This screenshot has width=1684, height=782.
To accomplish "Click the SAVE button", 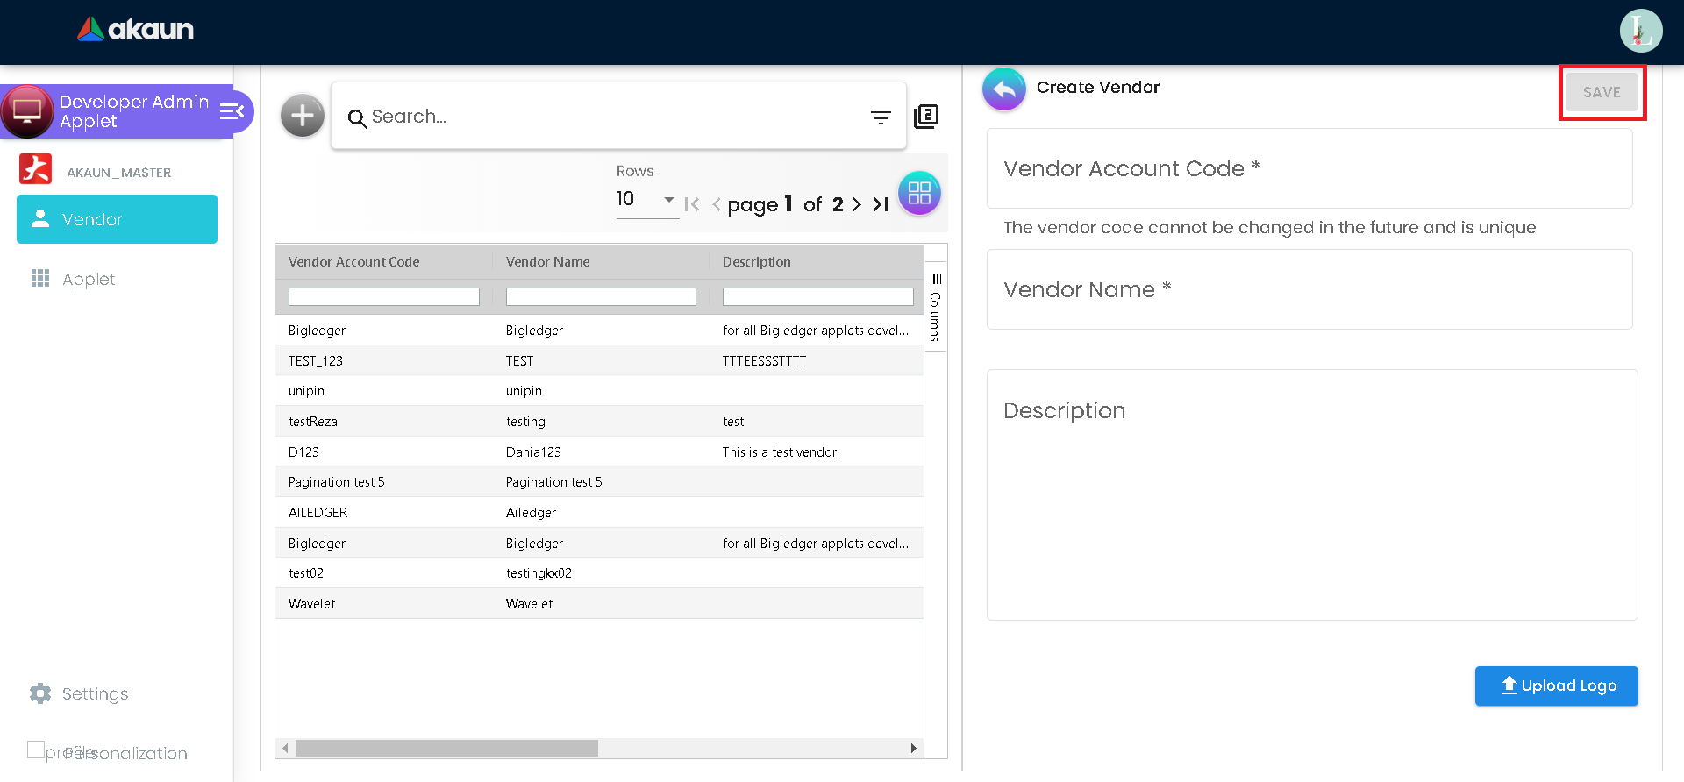I will click(1602, 92).
